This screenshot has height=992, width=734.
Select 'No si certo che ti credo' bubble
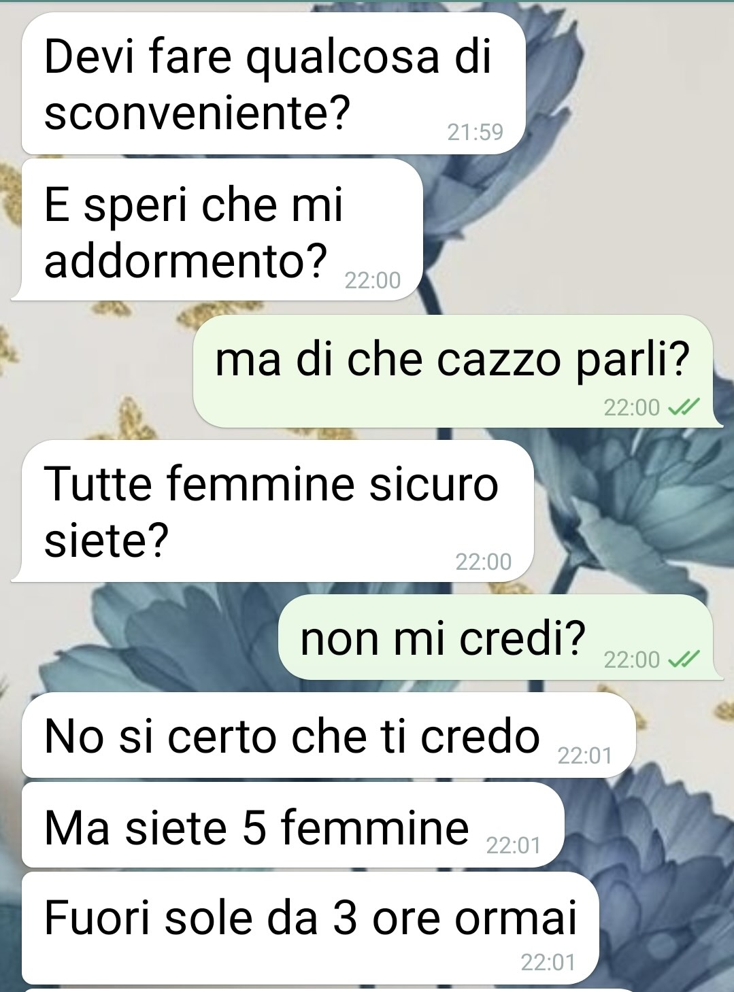tap(329, 735)
